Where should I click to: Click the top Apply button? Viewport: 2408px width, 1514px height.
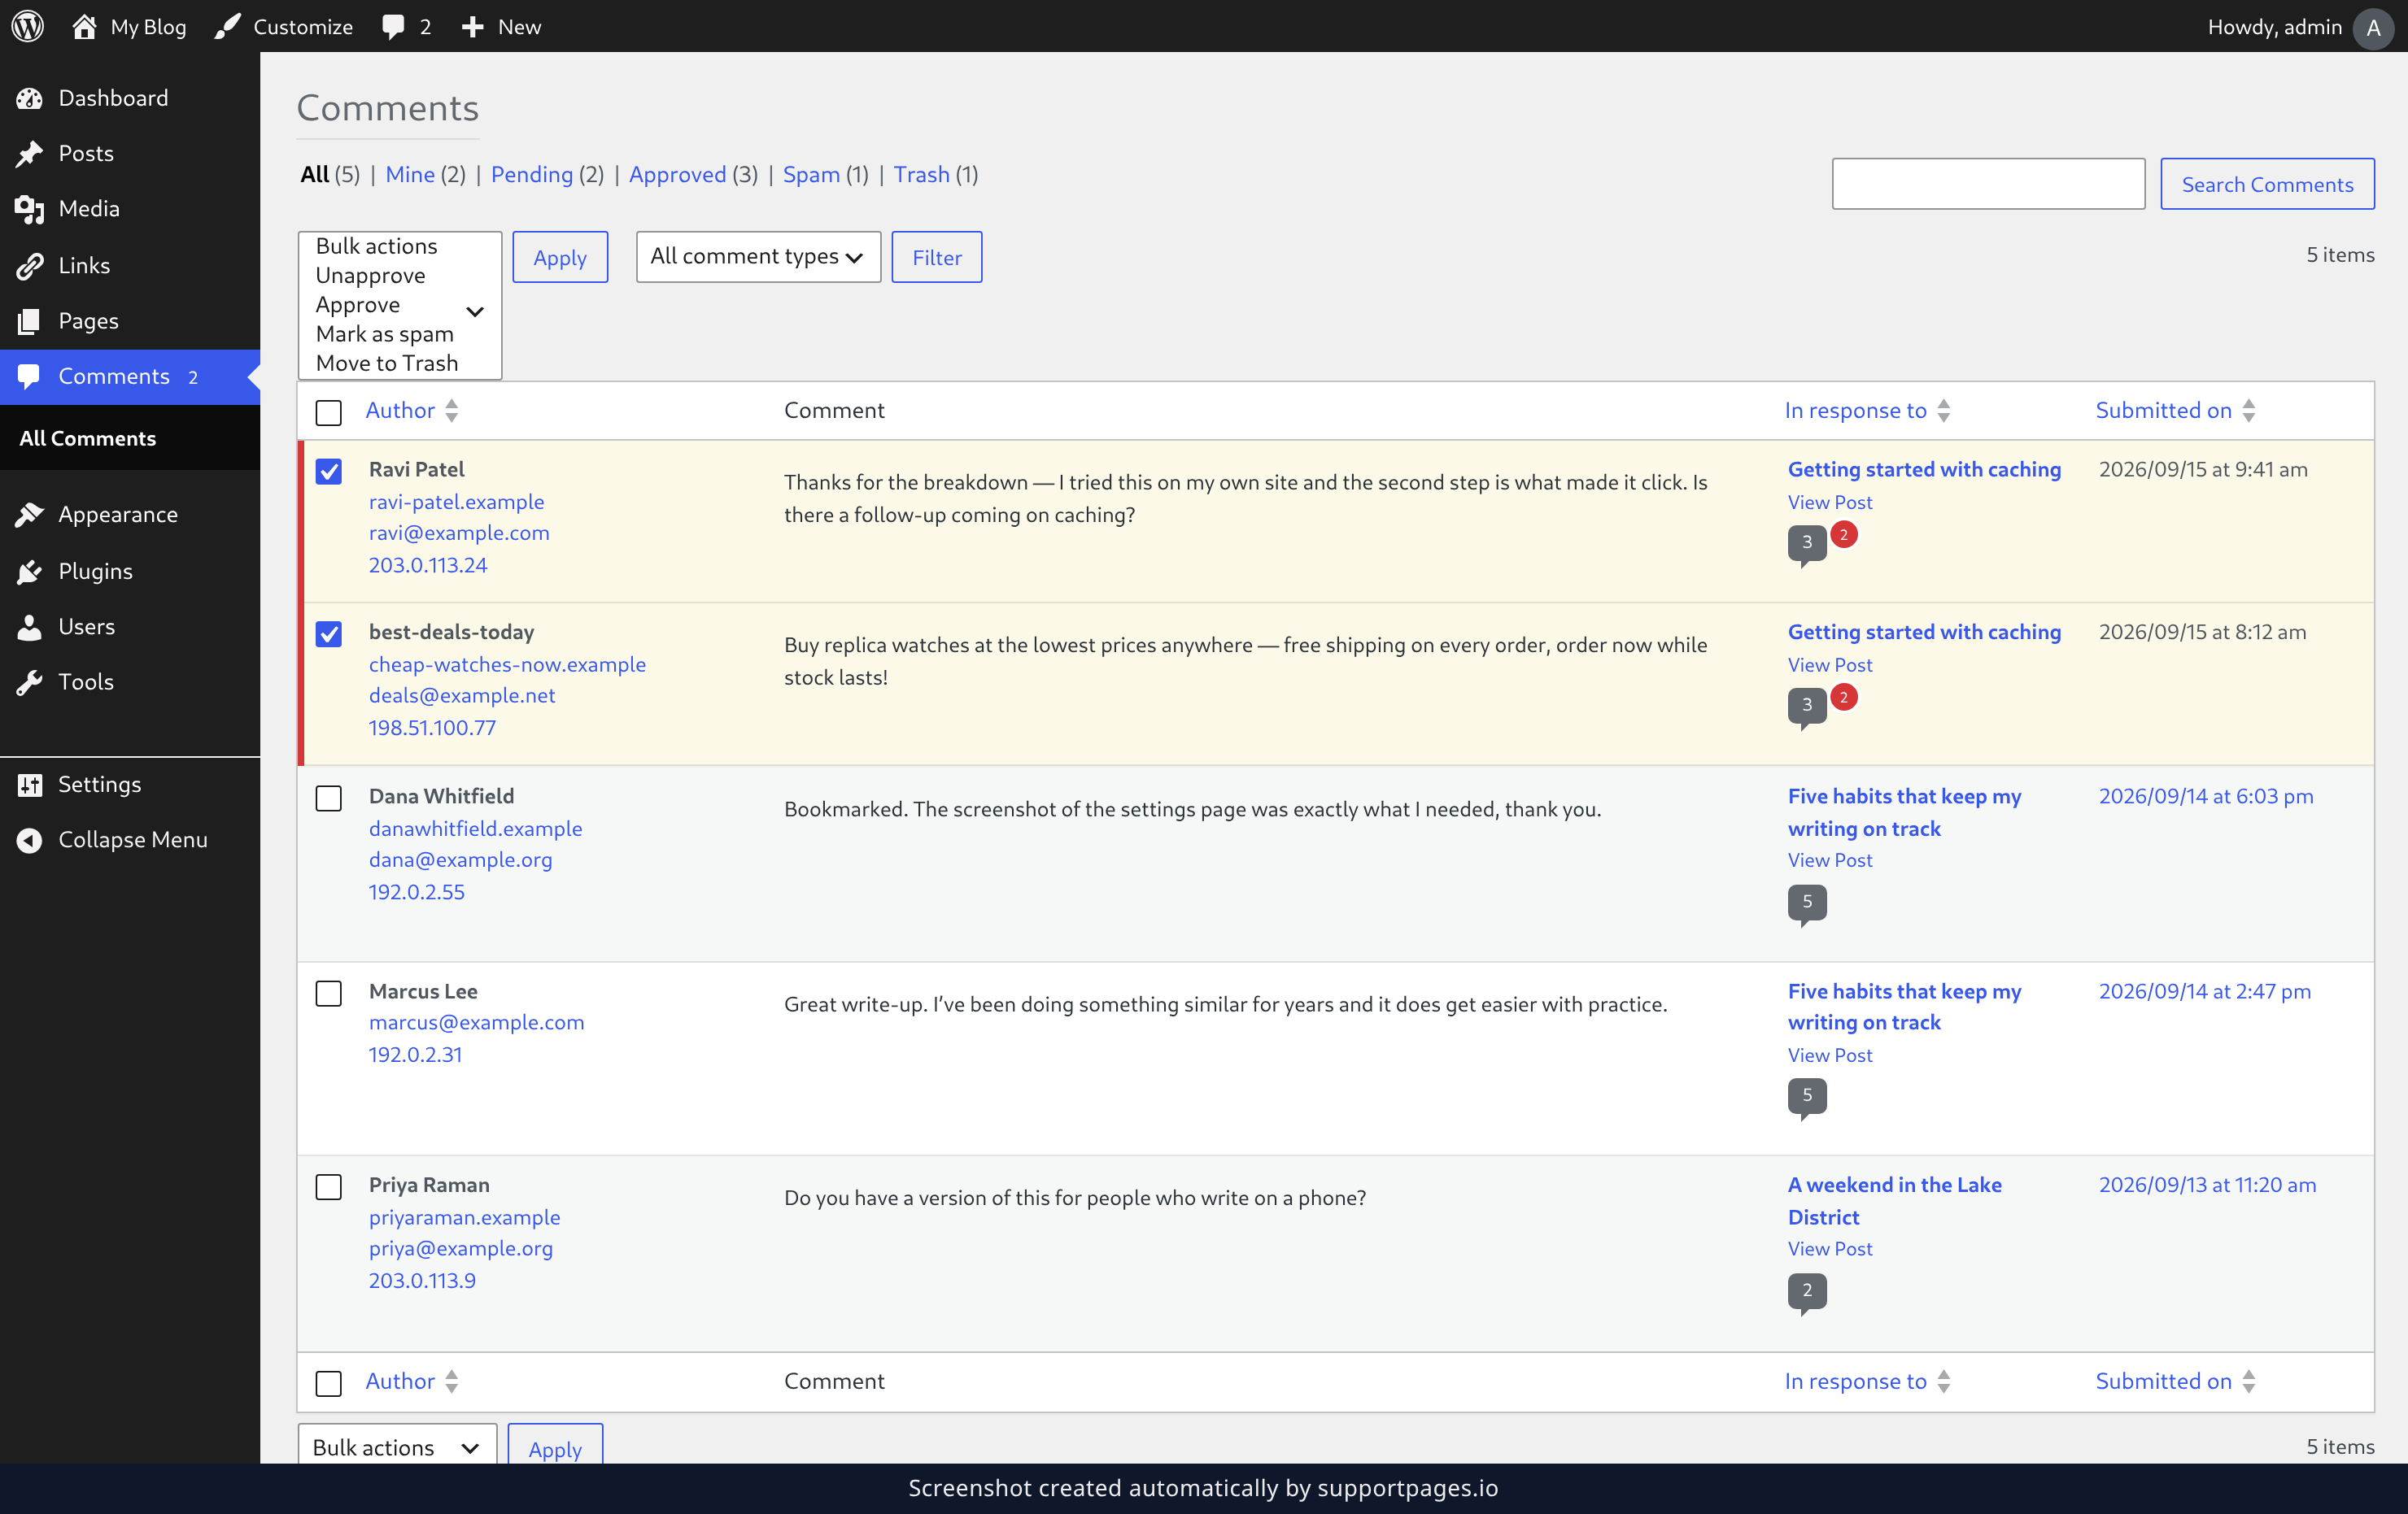point(560,257)
